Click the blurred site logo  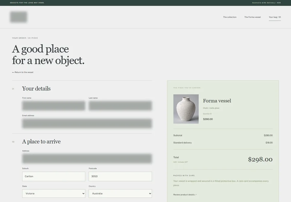click(18, 17)
